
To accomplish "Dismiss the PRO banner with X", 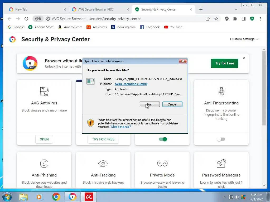I will click(244, 58).
